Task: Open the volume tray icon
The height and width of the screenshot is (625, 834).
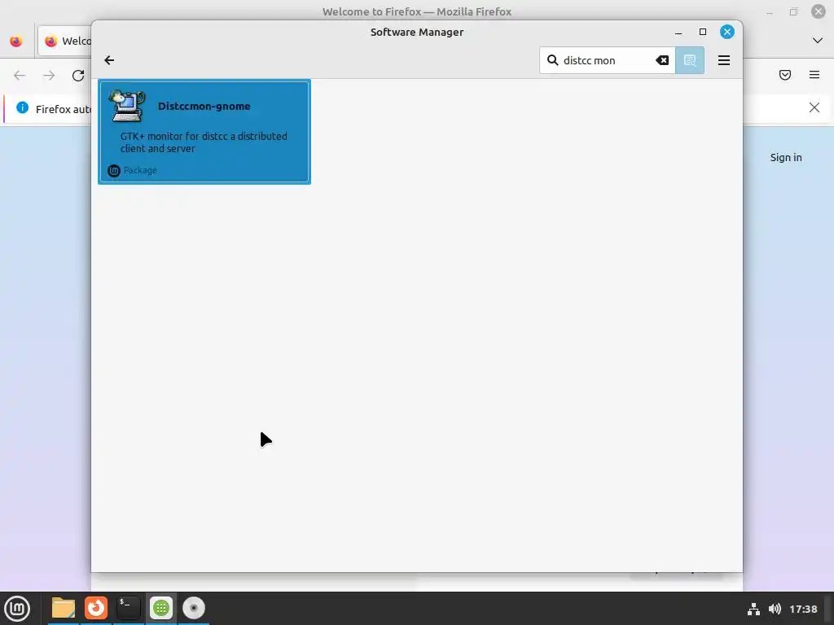Action: (x=775, y=609)
